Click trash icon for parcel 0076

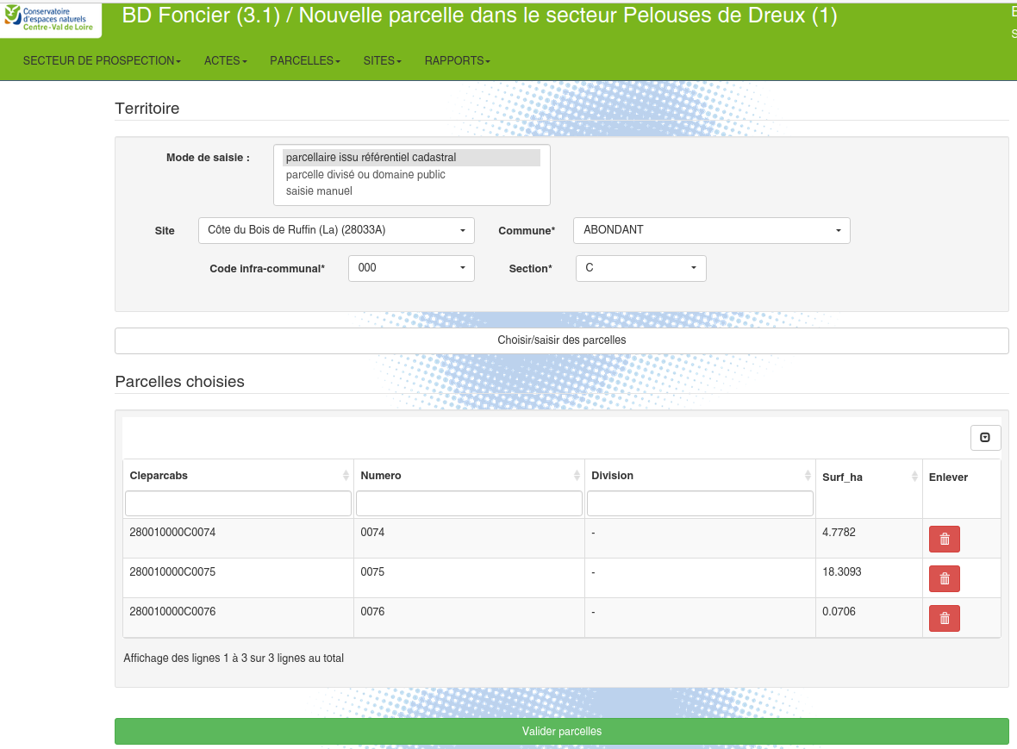[944, 619]
